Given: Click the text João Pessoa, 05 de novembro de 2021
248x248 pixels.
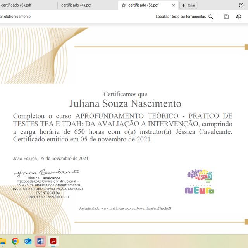Looking at the screenshot, I should click(51, 158).
